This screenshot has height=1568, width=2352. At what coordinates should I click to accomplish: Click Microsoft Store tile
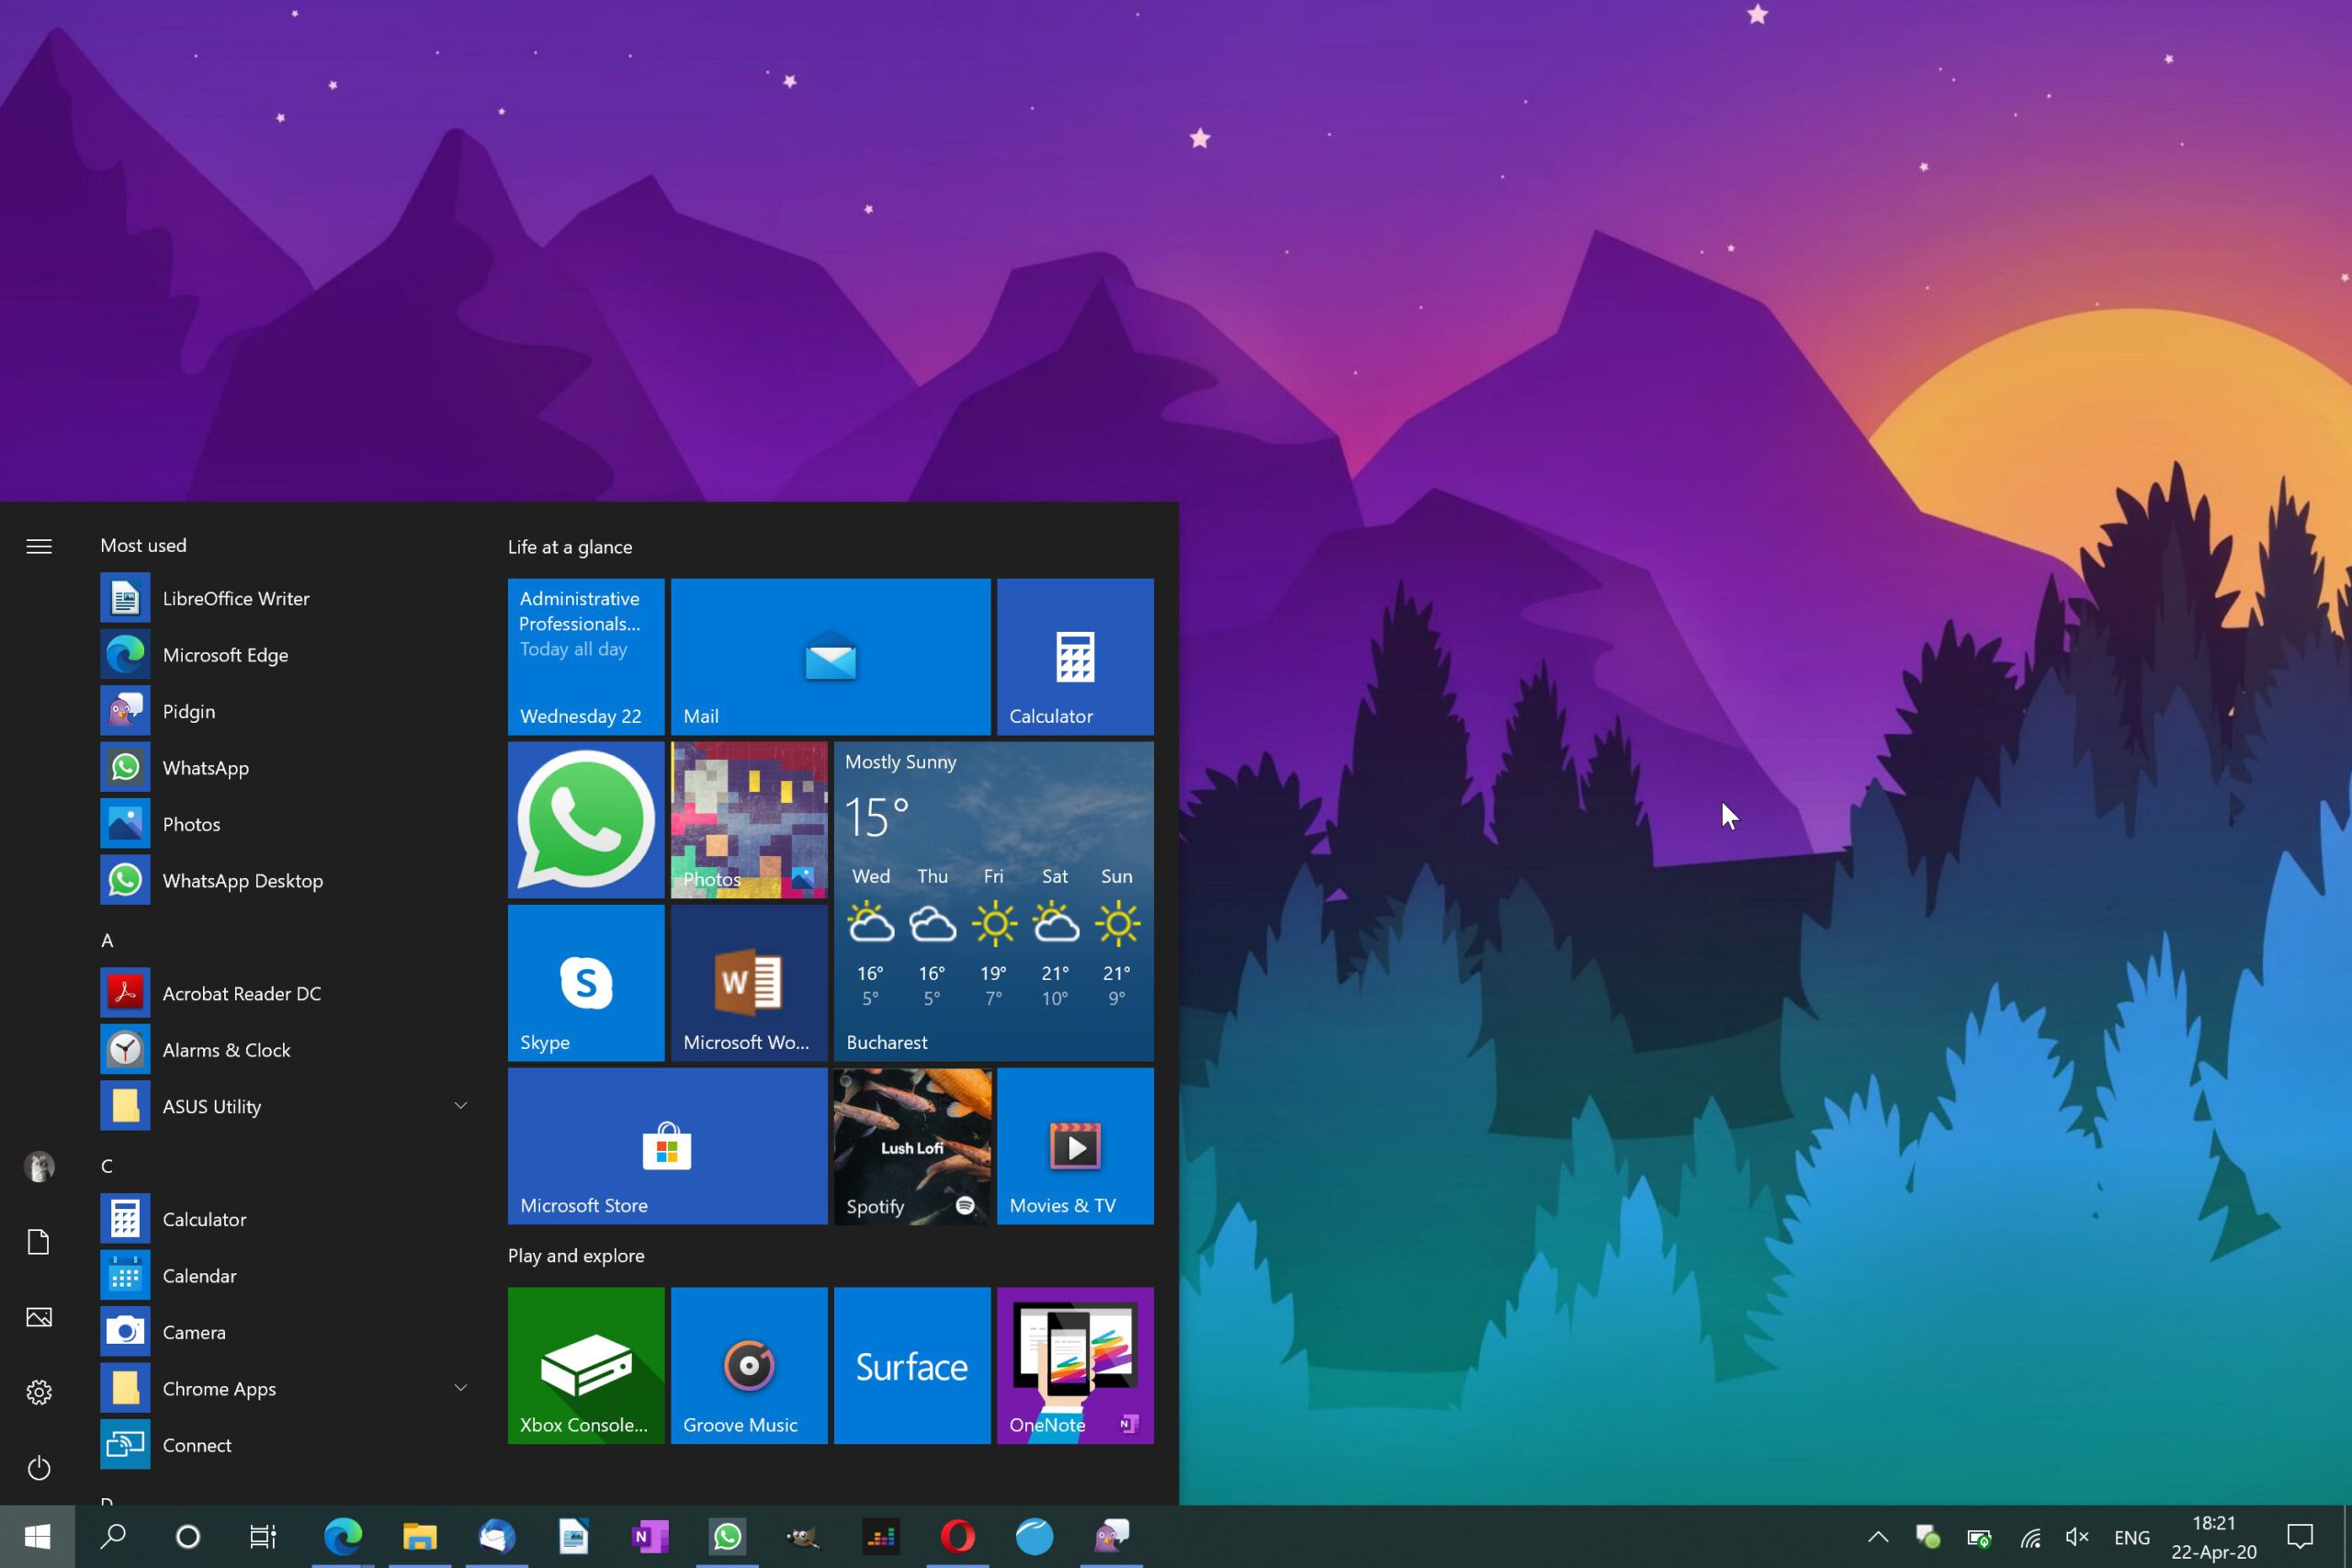point(667,1146)
